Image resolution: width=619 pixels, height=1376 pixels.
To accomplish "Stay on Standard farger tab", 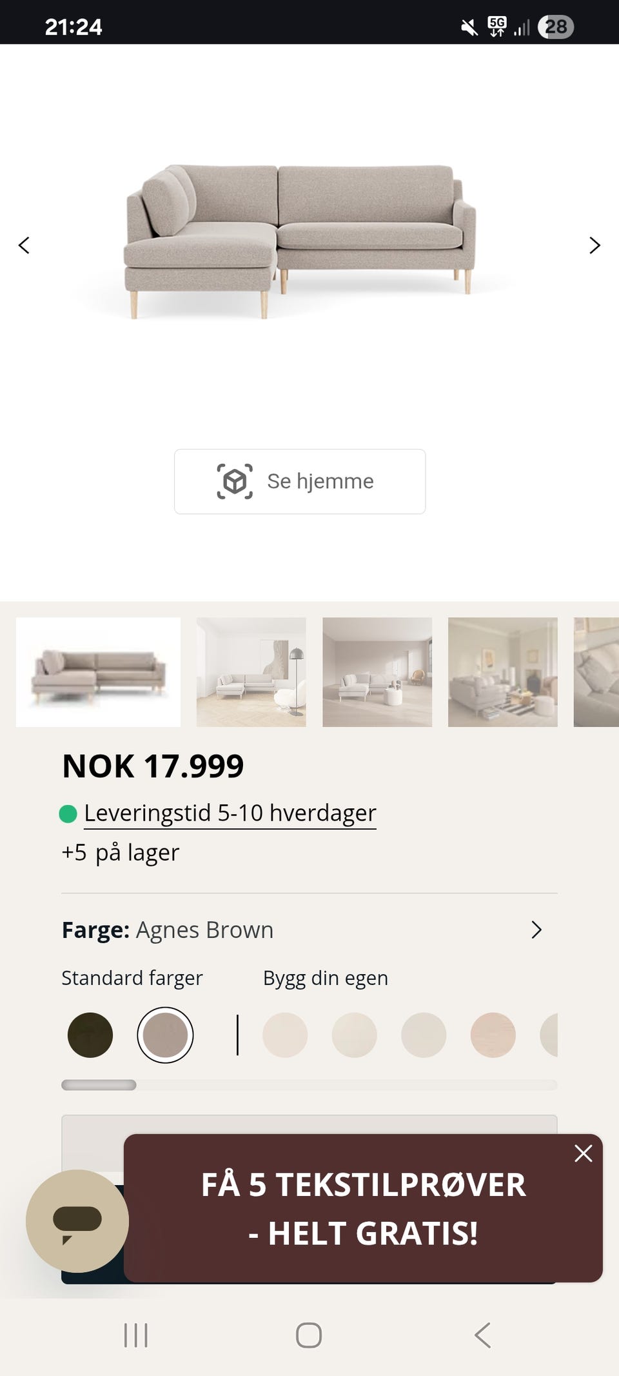I will pos(132,978).
